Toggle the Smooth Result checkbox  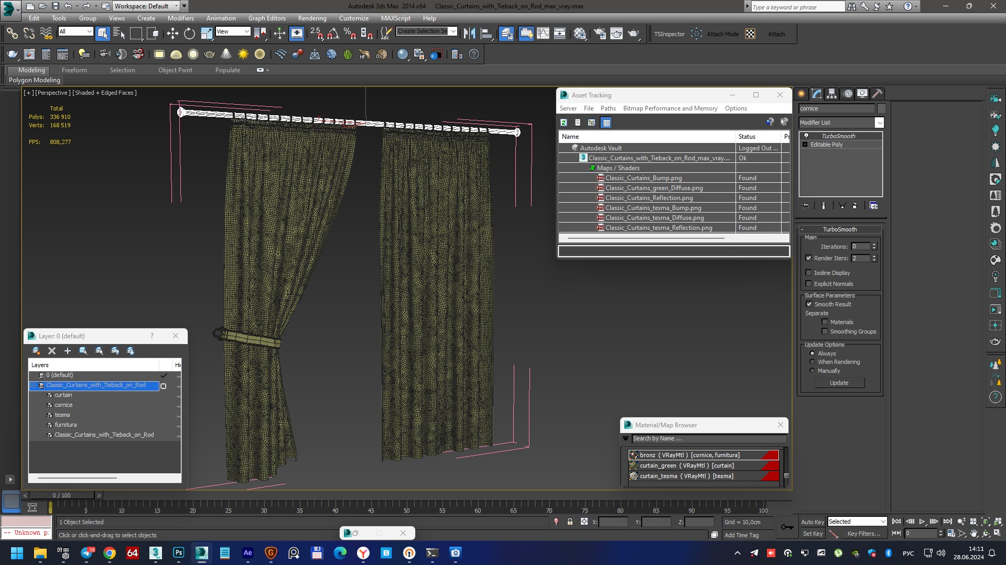[x=808, y=304]
